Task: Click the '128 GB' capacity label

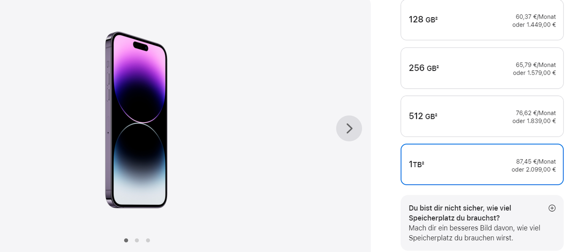Action: 423,20
